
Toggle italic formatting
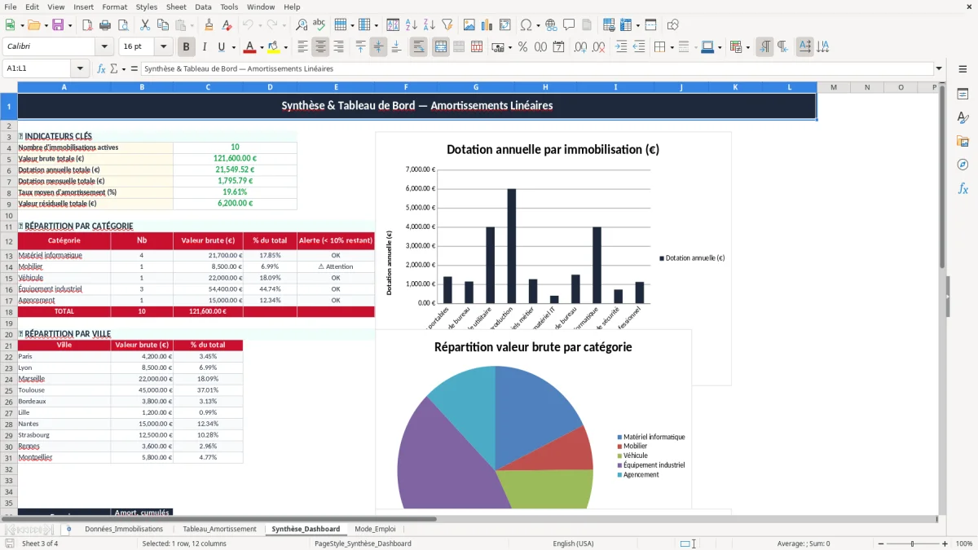point(205,47)
